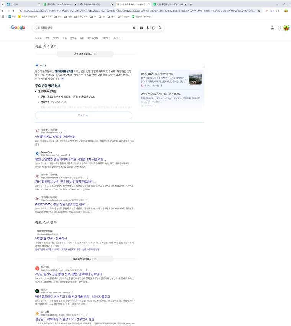
Task: Select the AI 모드 search tab
Action: tap(38, 38)
